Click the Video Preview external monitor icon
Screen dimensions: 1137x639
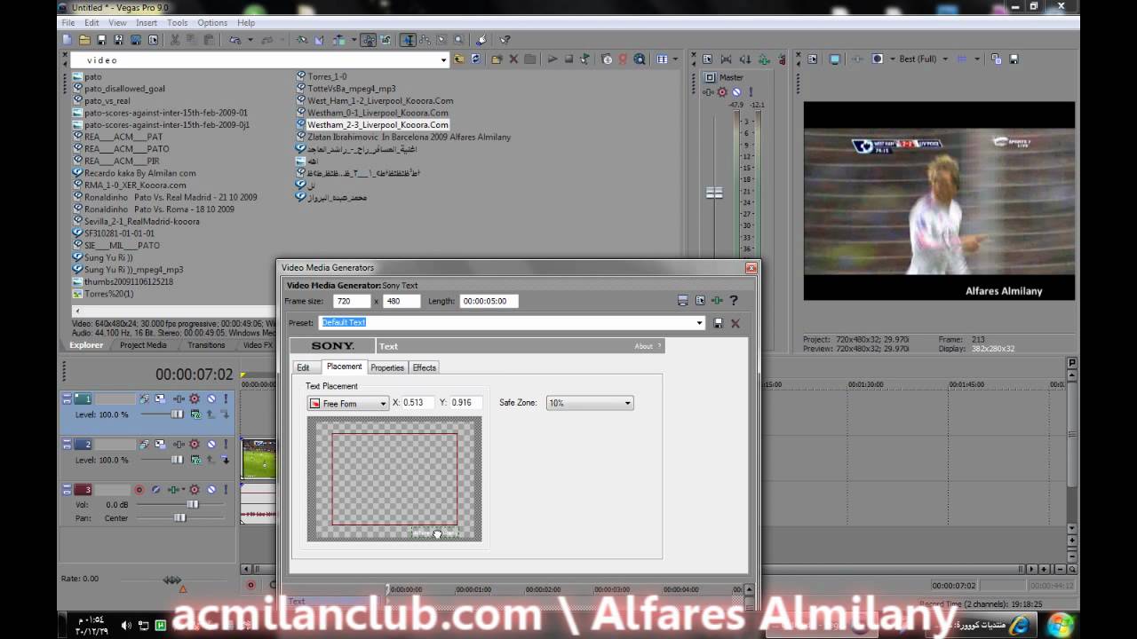pyautogui.click(x=834, y=59)
